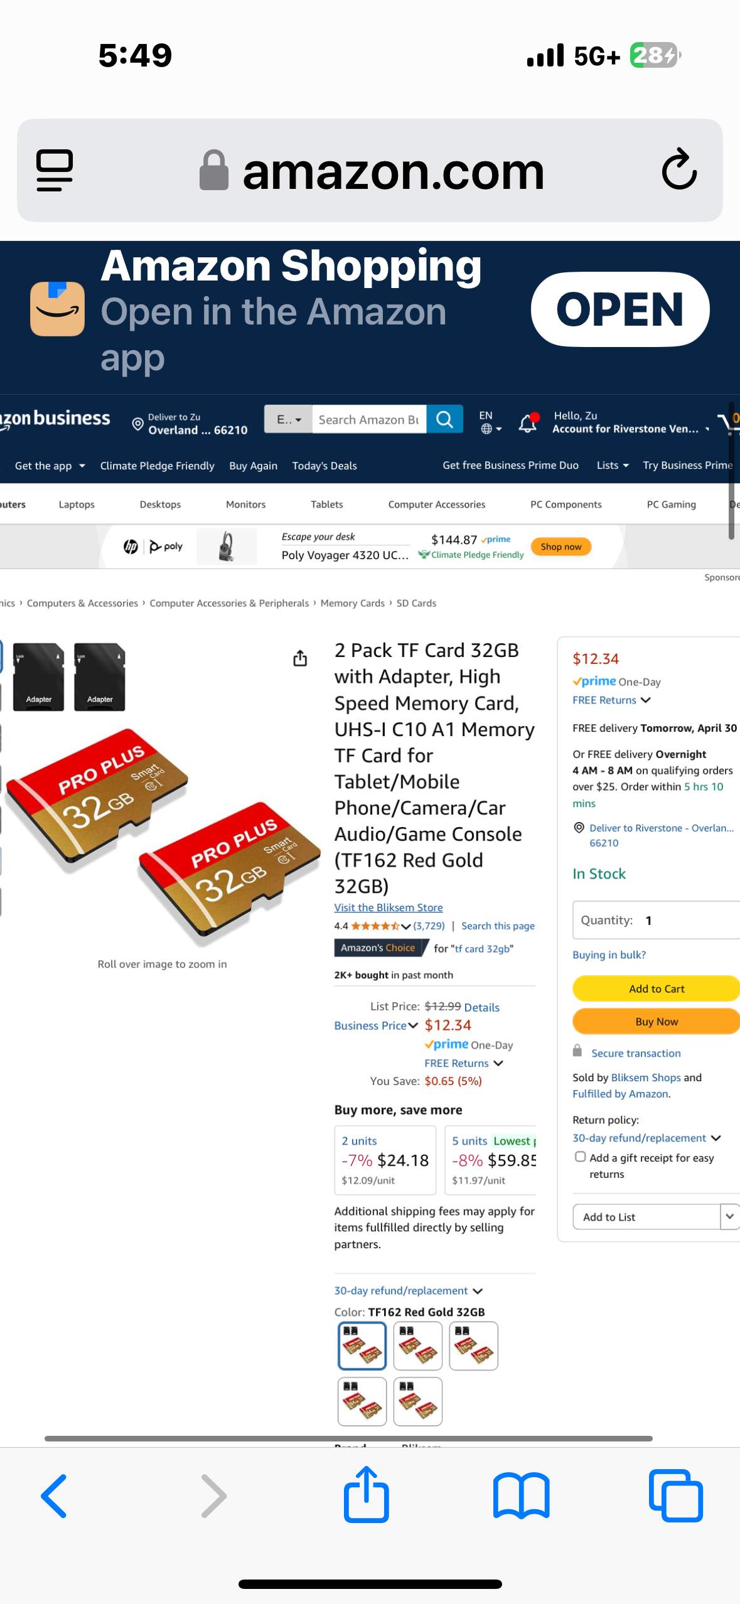Tap the Amazon search magnifier icon

(x=444, y=419)
